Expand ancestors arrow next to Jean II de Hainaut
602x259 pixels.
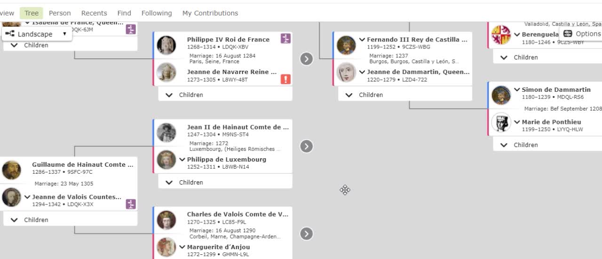tap(307, 146)
